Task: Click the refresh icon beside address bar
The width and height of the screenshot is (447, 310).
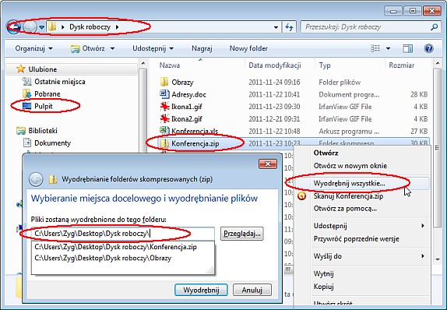Action: 289,27
